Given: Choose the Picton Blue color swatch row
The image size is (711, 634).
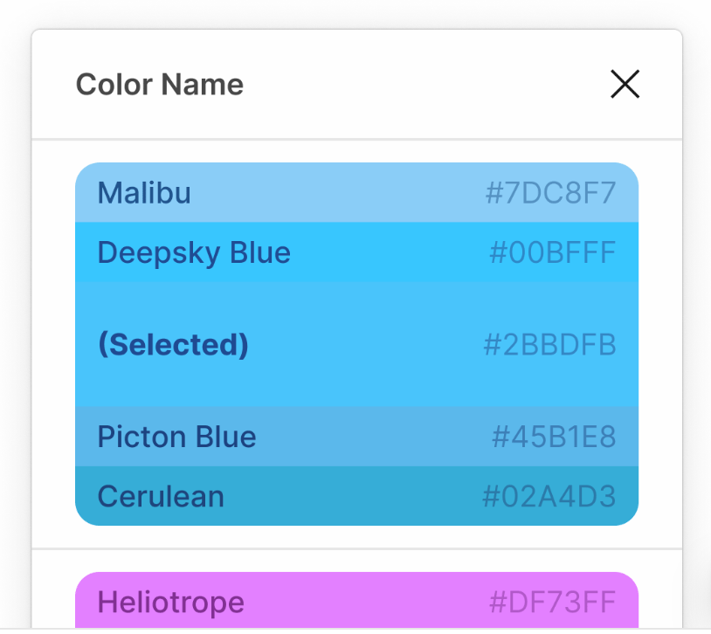Looking at the screenshot, I should 356,437.
